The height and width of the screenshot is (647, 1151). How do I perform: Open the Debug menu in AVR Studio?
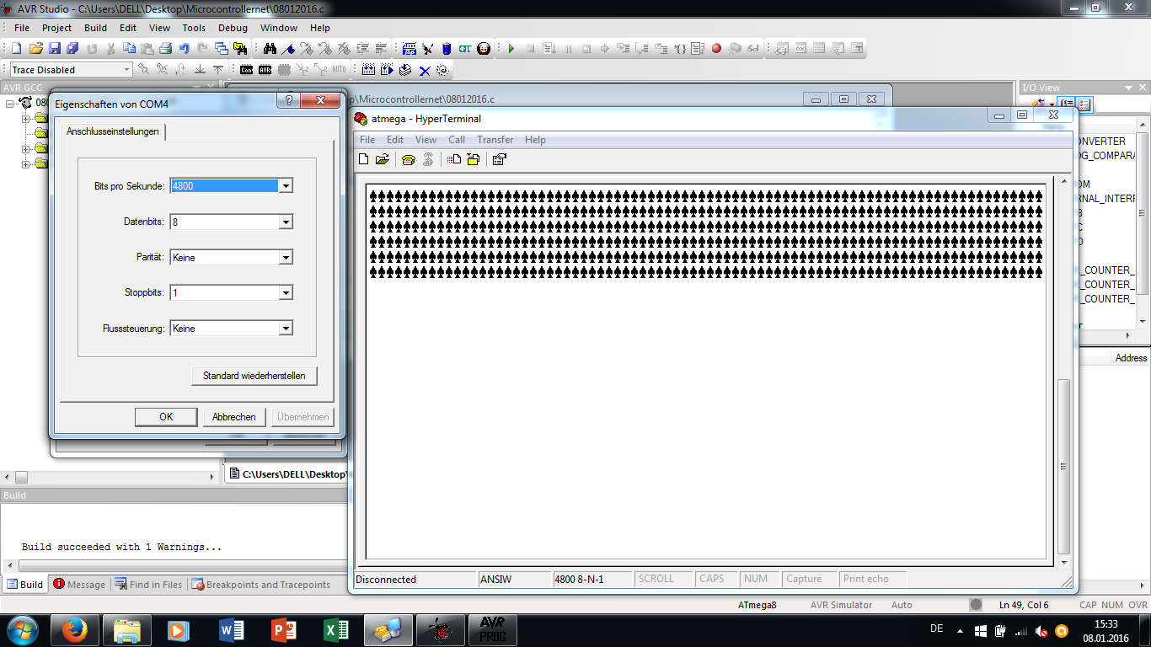coord(233,28)
